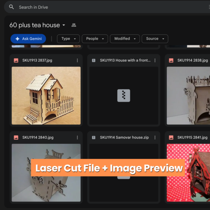The width and height of the screenshot is (210, 210).
Task: Select SKU1913 House with a front... file name
Action: click(125, 61)
